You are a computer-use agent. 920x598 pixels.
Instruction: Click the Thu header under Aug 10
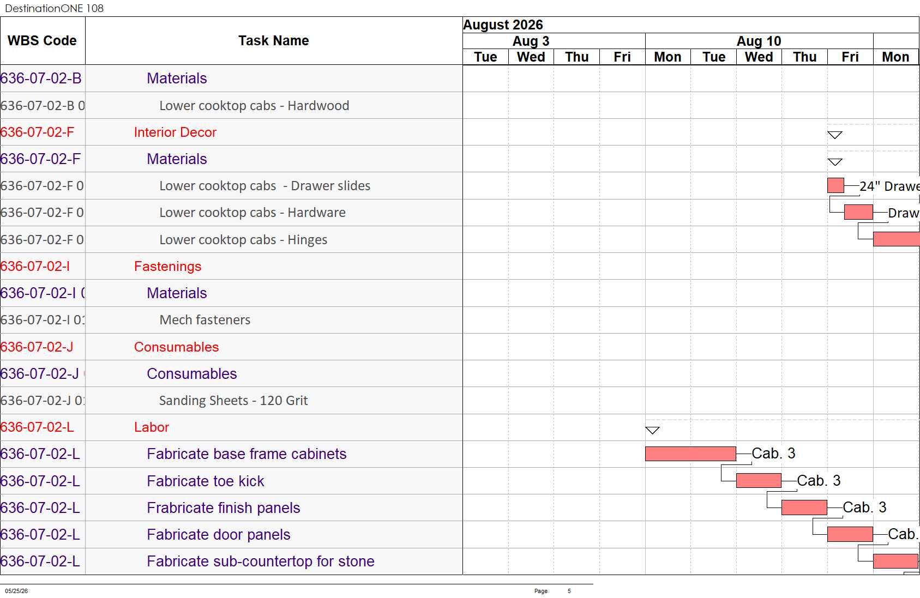tap(805, 57)
